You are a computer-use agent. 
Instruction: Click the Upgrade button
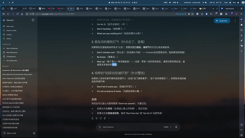(x=222, y=21)
